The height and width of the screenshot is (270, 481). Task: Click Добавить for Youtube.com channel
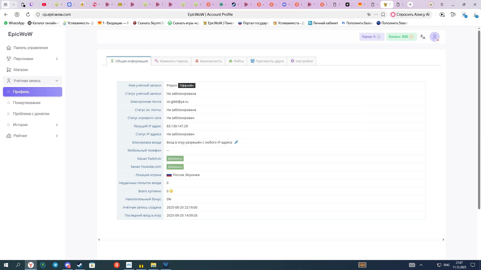(x=175, y=167)
